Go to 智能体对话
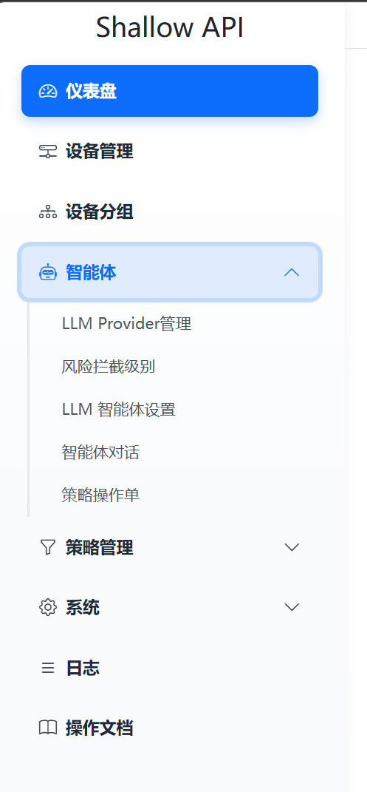This screenshot has height=792, width=367. (x=100, y=452)
